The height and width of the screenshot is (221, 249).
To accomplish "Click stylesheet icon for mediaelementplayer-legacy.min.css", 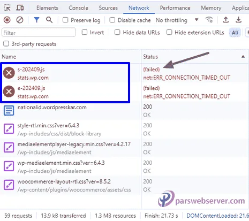I will point(9,148).
